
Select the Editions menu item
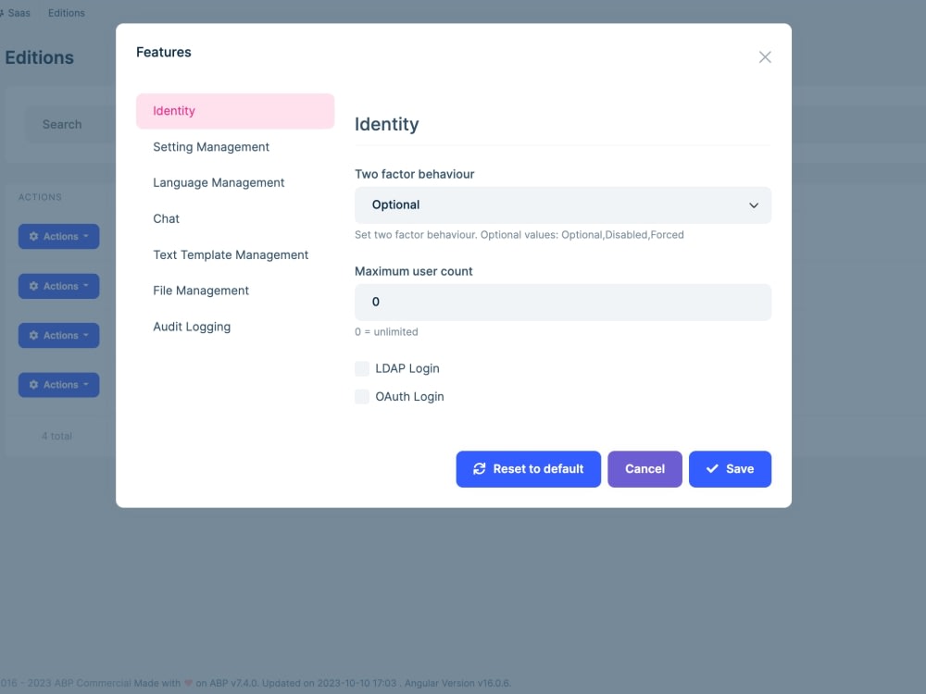click(66, 12)
